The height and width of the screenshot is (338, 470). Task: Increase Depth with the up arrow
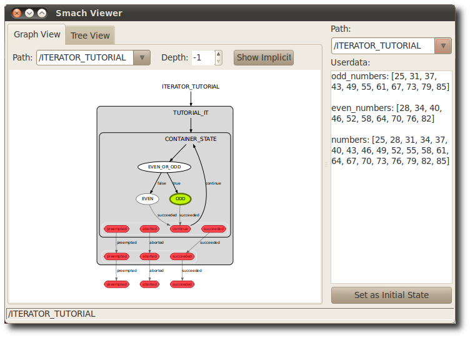pyautogui.click(x=218, y=54)
